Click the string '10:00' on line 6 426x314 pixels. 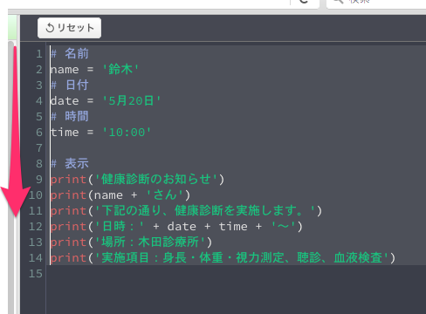pos(127,133)
